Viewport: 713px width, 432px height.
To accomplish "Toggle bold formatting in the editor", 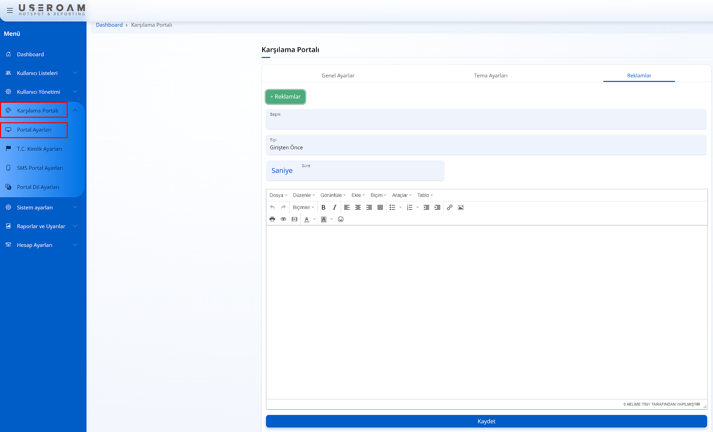I will pyautogui.click(x=323, y=207).
